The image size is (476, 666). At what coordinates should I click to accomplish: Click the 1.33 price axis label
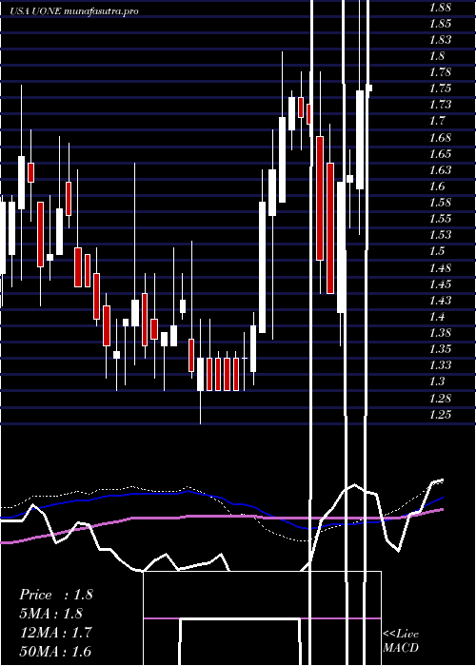[440, 365]
